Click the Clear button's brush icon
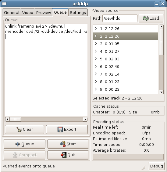 click(19, 130)
